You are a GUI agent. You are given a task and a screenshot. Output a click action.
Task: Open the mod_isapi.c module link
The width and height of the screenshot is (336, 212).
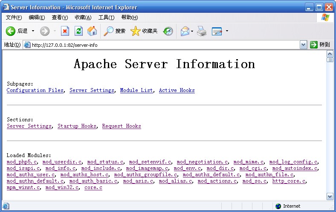[23, 168]
